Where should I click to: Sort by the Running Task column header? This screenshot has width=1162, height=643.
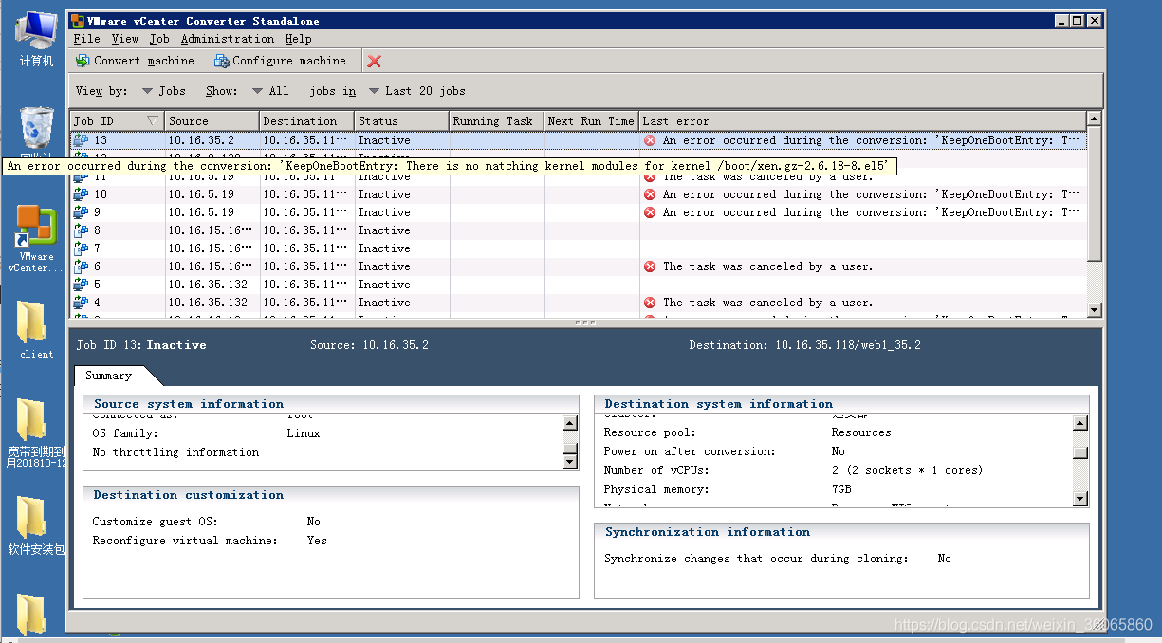pos(496,121)
